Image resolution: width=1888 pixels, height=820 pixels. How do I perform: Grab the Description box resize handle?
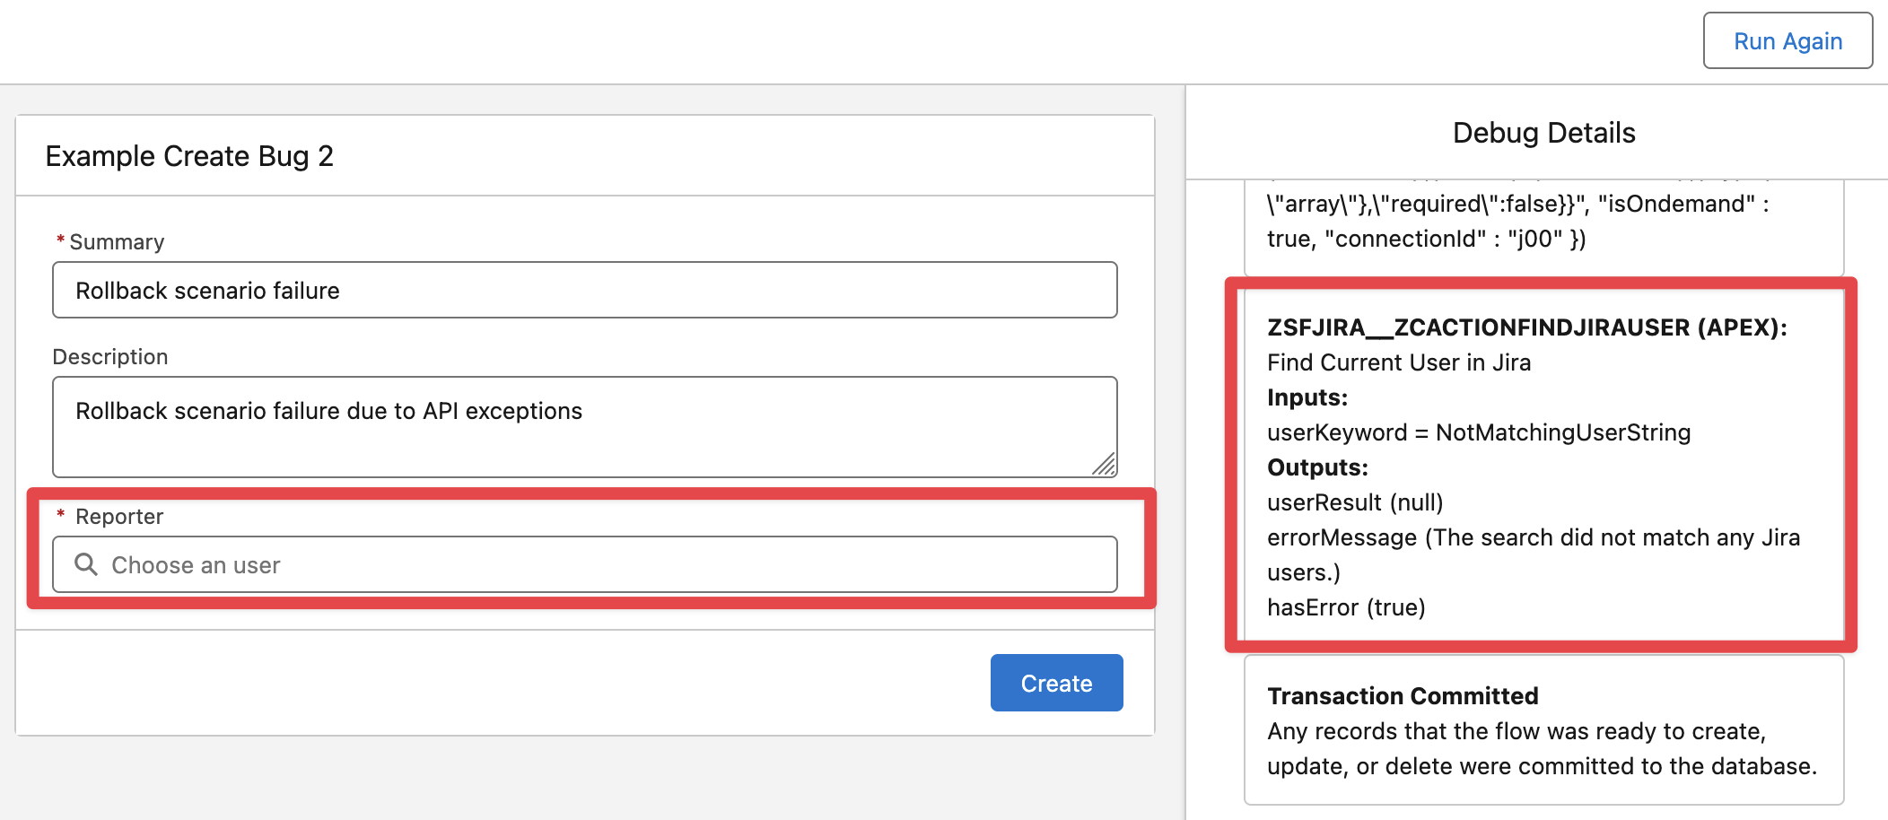[1104, 464]
